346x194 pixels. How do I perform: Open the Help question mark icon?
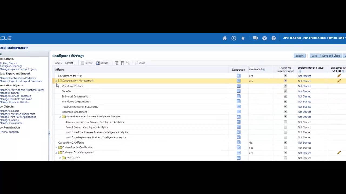pos(274,38)
